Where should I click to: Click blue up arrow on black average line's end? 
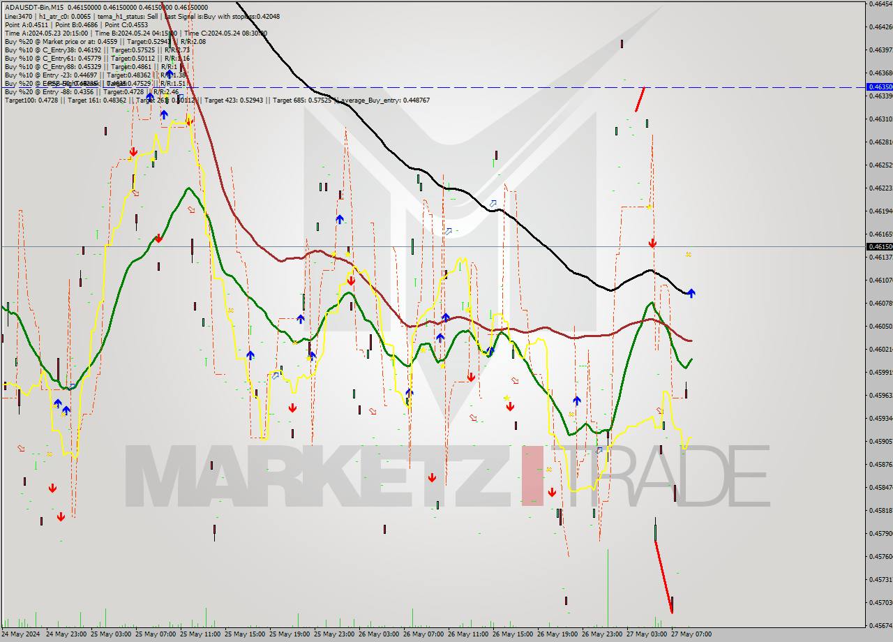click(691, 293)
